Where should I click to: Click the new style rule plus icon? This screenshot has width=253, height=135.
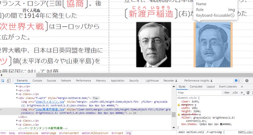tap(242, 93)
